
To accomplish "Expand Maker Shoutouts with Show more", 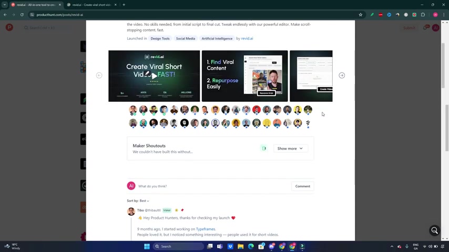I will 290,149.
